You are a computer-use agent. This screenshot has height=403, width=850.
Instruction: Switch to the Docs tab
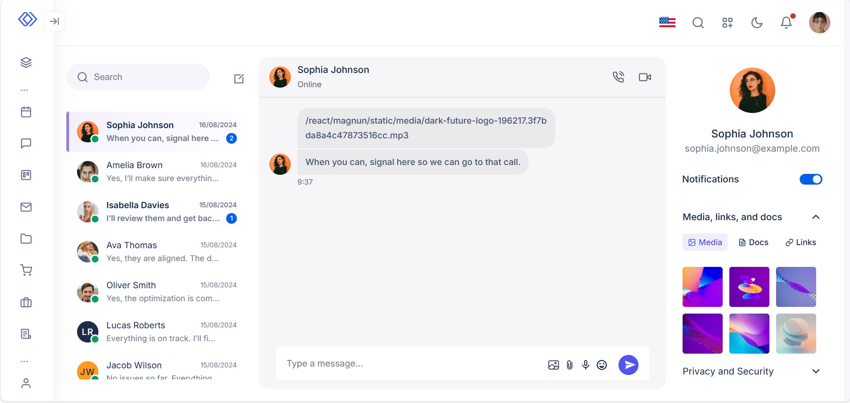[x=753, y=242]
